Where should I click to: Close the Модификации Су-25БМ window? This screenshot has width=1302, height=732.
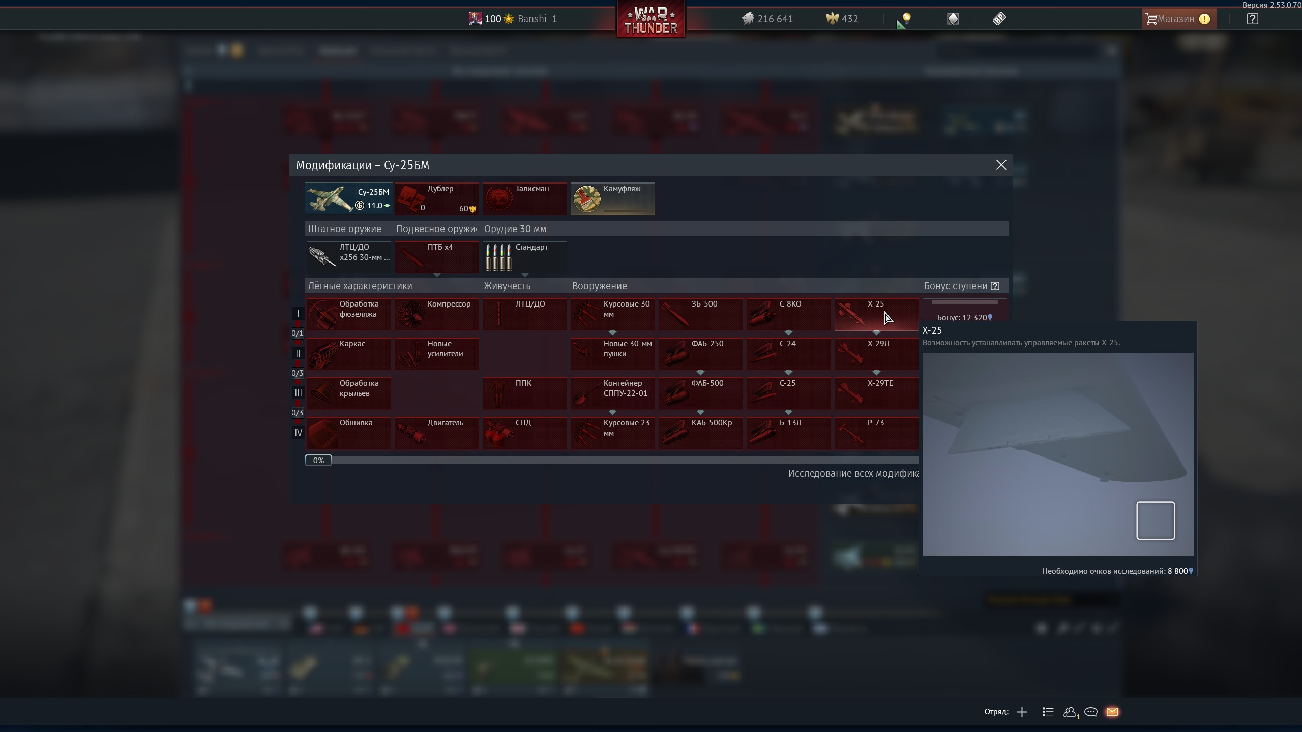pyautogui.click(x=1001, y=165)
